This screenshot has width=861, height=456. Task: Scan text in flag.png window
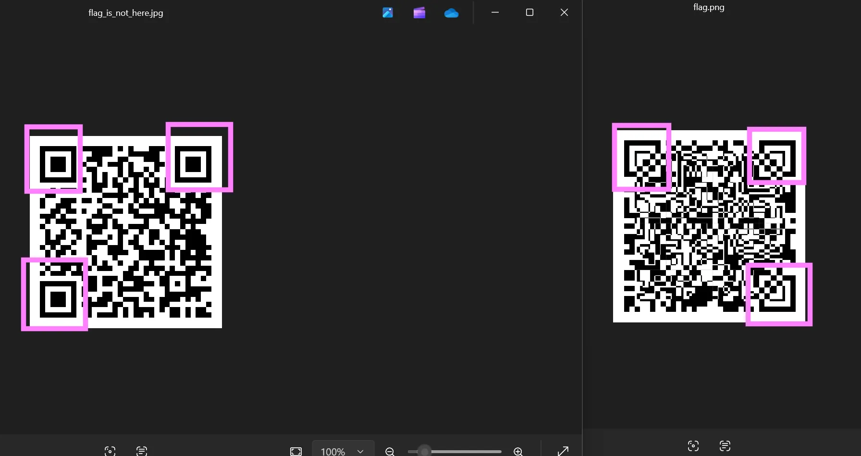click(x=725, y=445)
